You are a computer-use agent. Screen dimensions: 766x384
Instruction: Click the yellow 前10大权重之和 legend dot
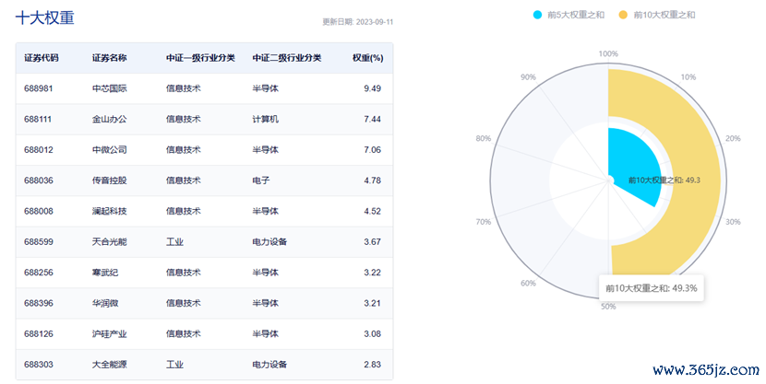(x=623, y=15)
